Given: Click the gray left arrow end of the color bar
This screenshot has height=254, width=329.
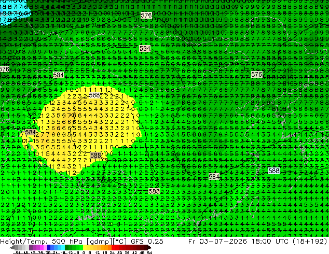Looking at the screenshot, I should click(12, 248).
